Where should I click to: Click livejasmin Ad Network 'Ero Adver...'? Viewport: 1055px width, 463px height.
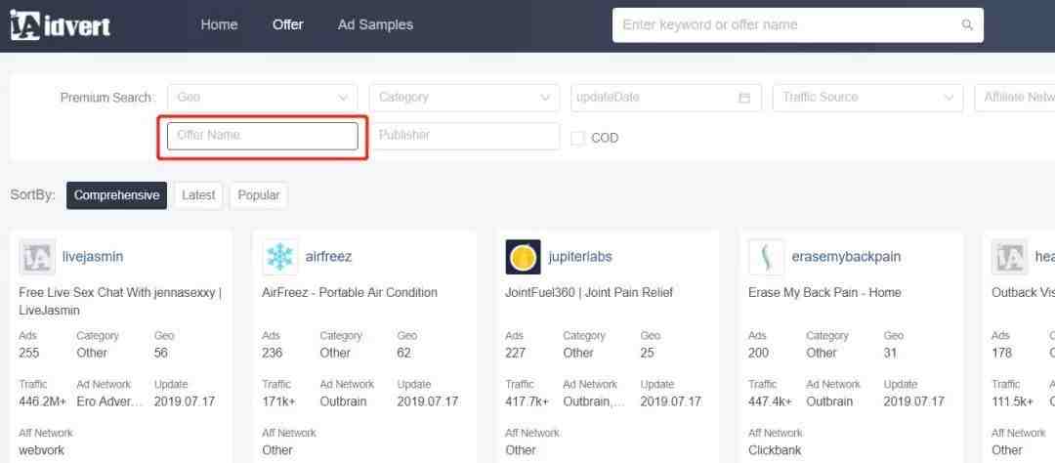109,401
